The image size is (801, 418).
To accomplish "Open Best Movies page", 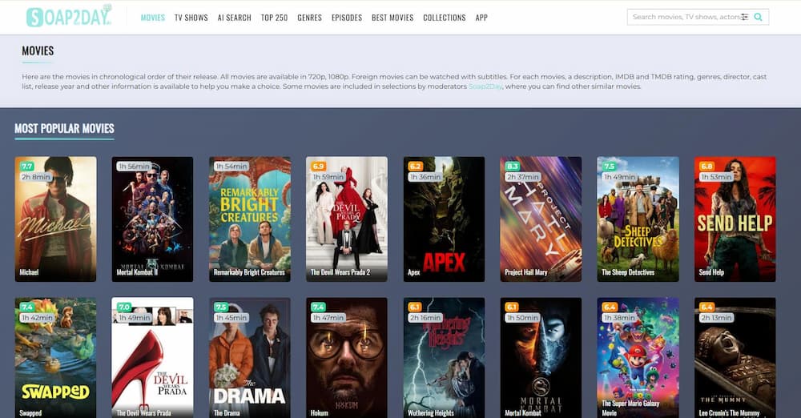I will (x=392, y=18).
